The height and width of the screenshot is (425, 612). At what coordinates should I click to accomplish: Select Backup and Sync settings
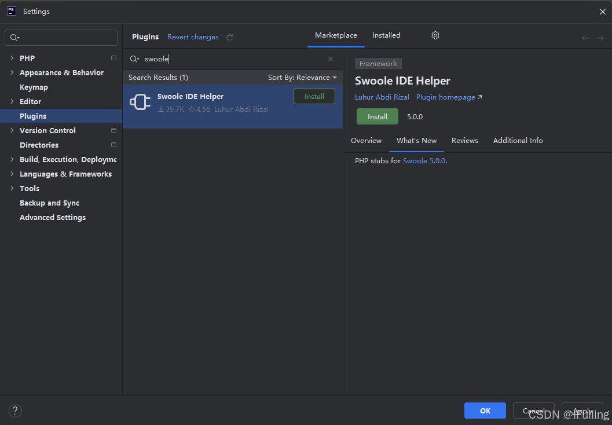tap(50, 203)
